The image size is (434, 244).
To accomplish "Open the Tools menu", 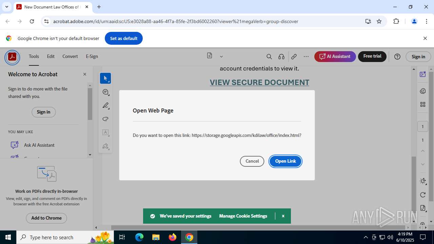I will [x=34, y=57].
